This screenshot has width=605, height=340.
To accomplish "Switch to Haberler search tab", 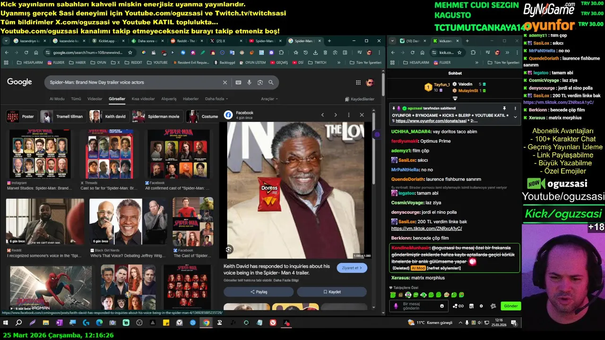I will [x=190, y=99].
